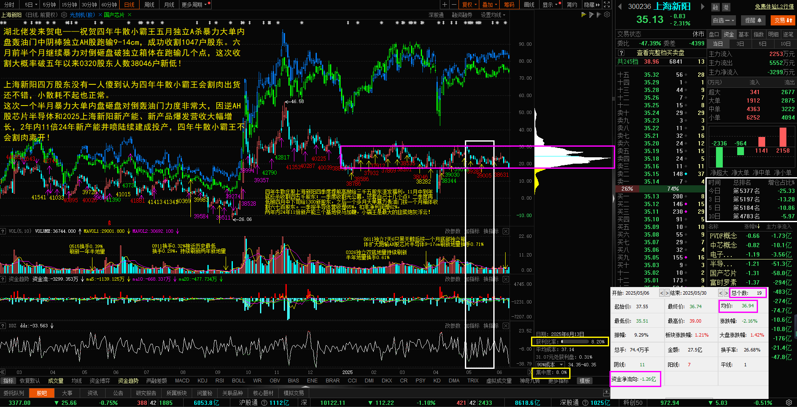This screenshot has width=797, height=407.
Task: Open 更多指标 in indicator bar
Action: (558, 381)
